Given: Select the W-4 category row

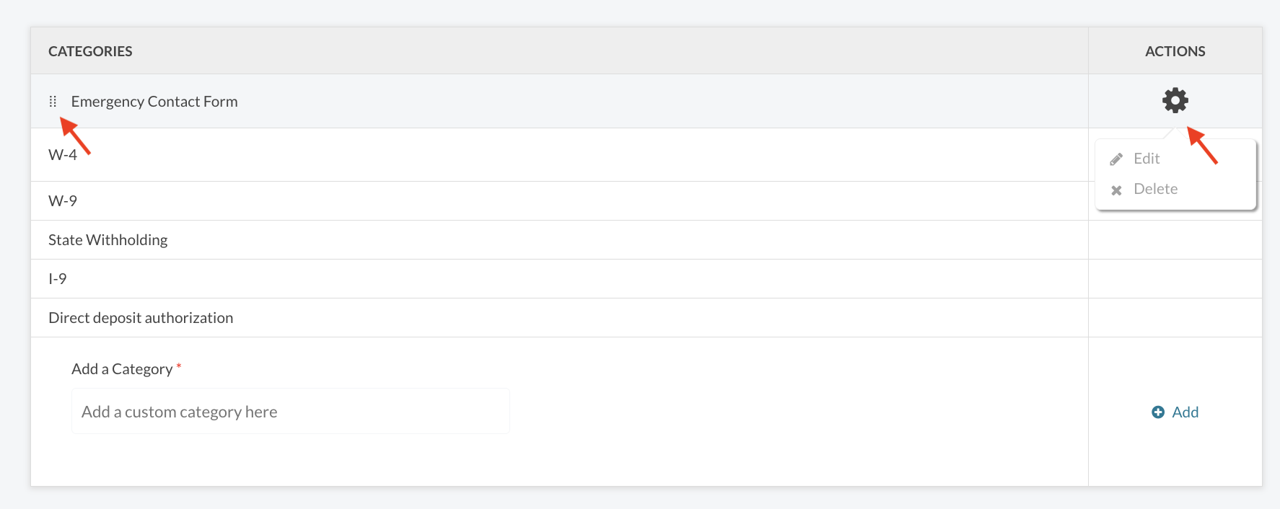Looking at the screenshot, I should tap(559, 155).
